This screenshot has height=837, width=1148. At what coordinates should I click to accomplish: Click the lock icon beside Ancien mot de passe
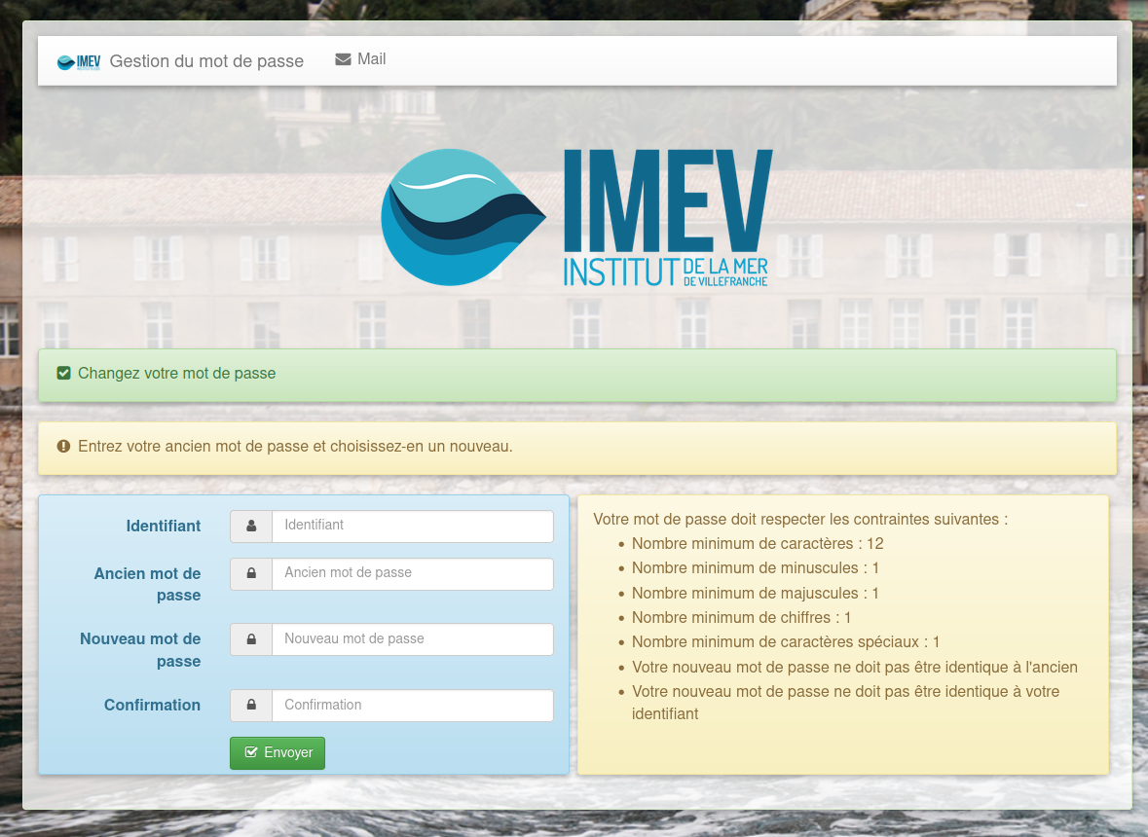[251, 573]
